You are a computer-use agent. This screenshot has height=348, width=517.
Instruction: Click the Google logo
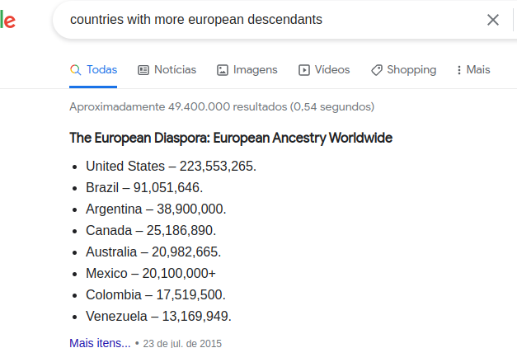tap(7, 20)
